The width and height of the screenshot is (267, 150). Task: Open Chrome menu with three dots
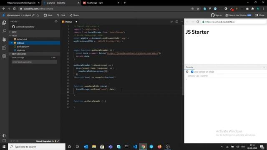coord(263,9)
